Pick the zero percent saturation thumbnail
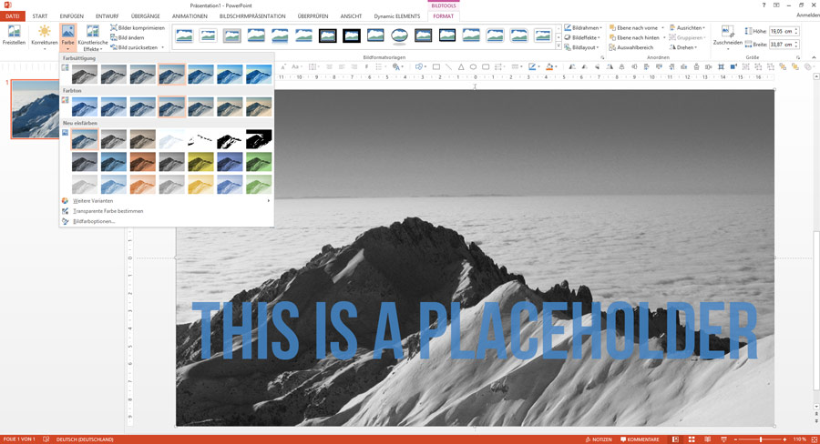Viewport: 820px width, 444px height. [x=85, y=75]
